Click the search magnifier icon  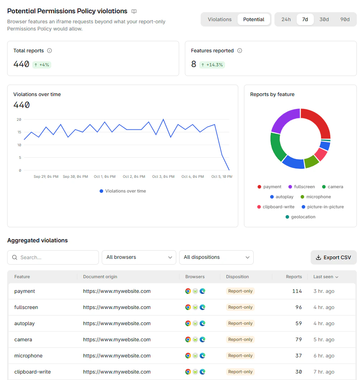(x=15, y=257)
